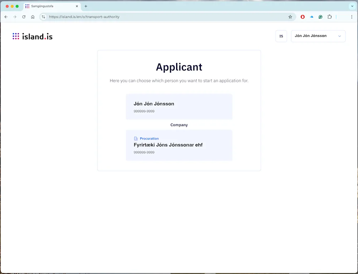Click the Applicant heading
Screen dimensions: 358x274
point(179,67)
